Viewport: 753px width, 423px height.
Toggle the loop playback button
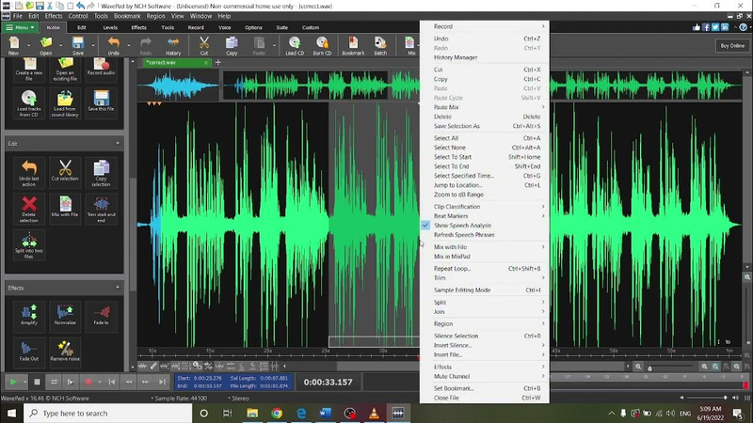(54, 382)
